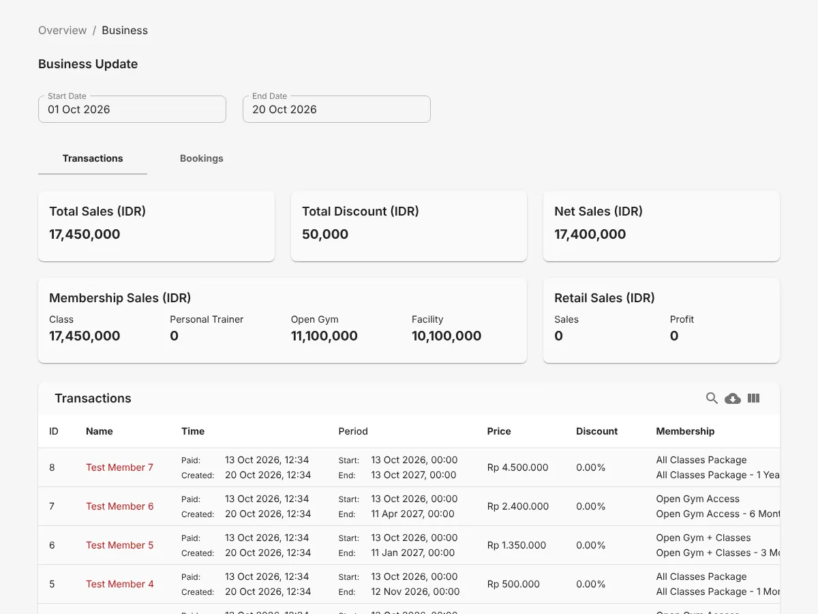The height and width of the screenshot is (614, 818).
Task: Select the Total Sales (IDR) card
Action: (x=156, y=226)
